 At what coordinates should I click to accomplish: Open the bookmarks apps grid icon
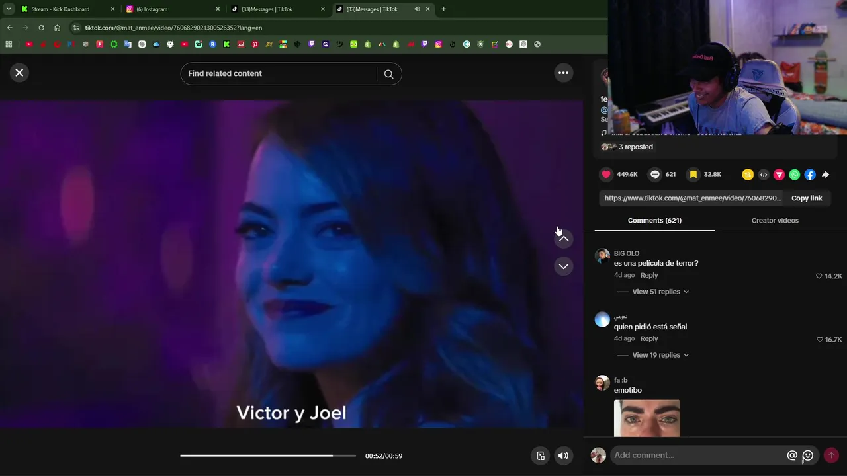point(9,44)
